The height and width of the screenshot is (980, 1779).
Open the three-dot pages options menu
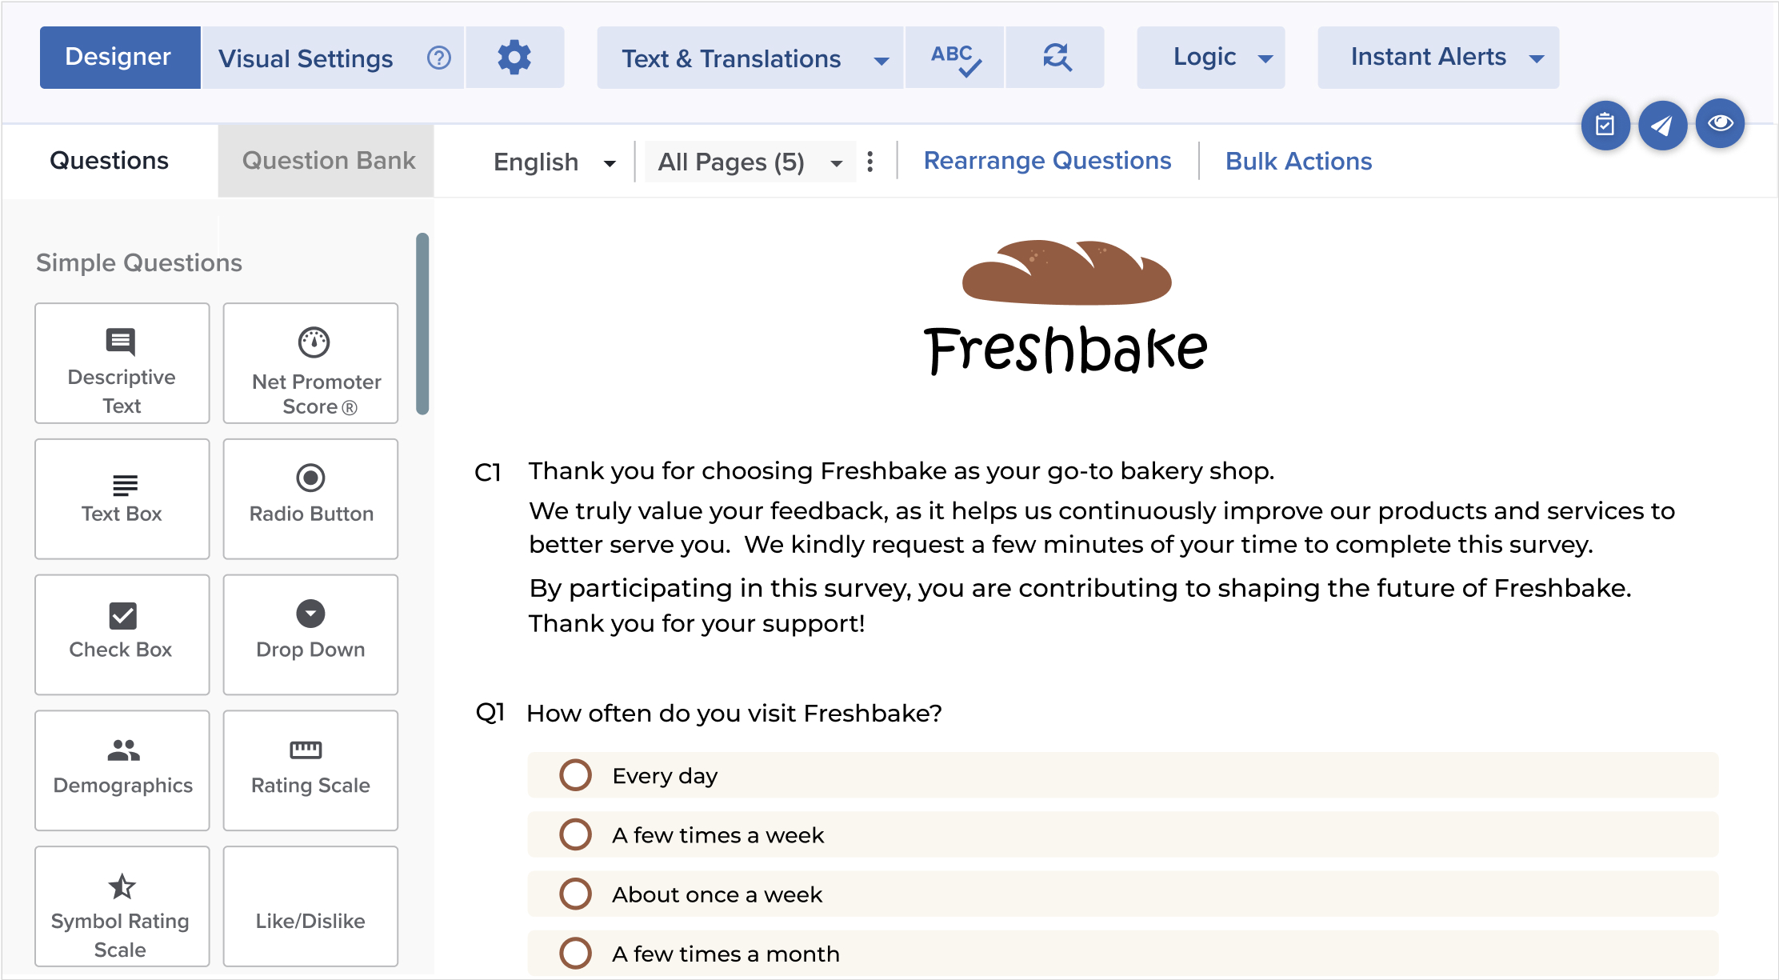point(870,162)
